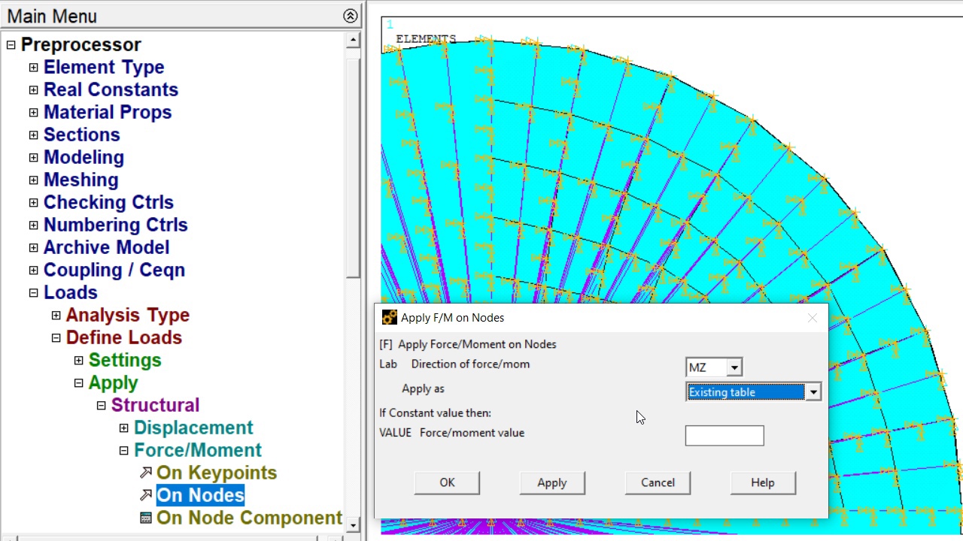
Task: Open the On Node Components dialog item
Action: (x=249, y=518)
